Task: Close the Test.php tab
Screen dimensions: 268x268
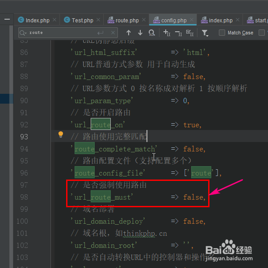Action: [98, 20]
